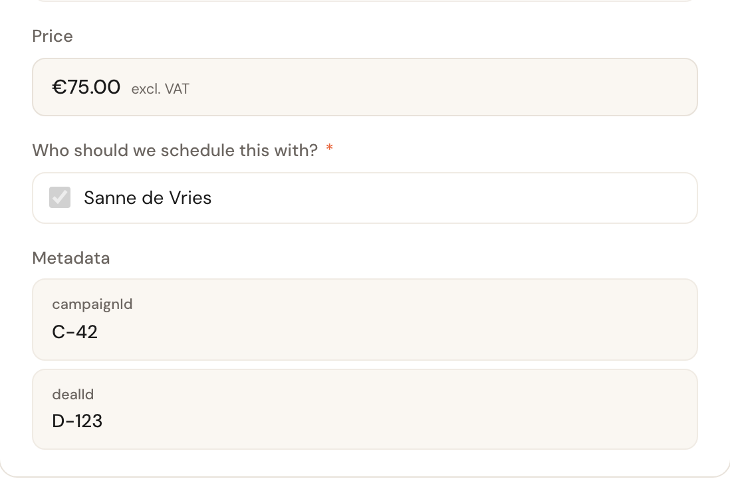Click the word 'schedule' in the question label

[x=198, y=151]
